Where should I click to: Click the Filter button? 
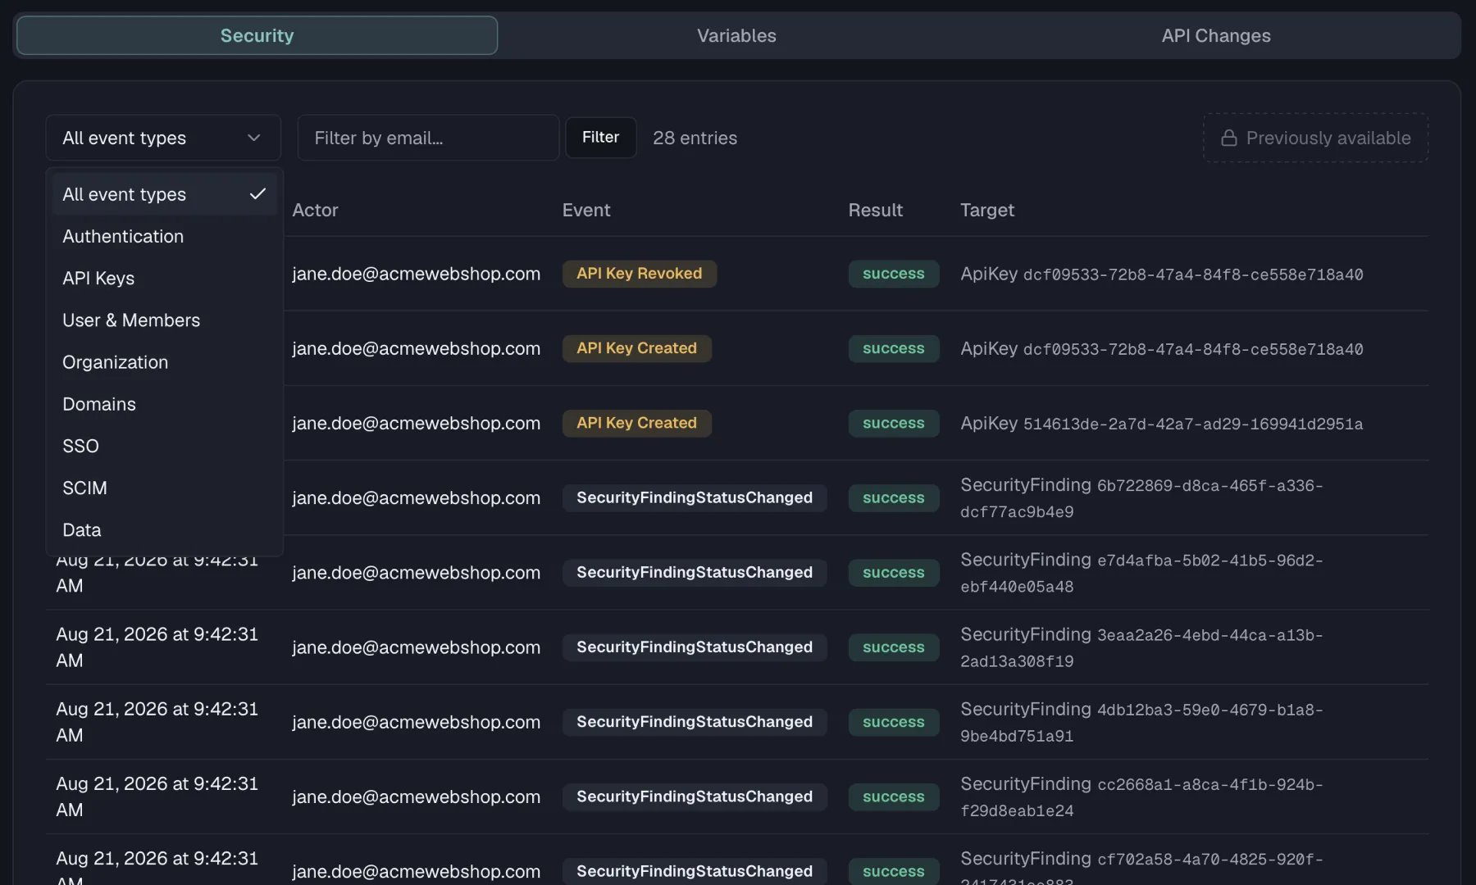[600, 138]
